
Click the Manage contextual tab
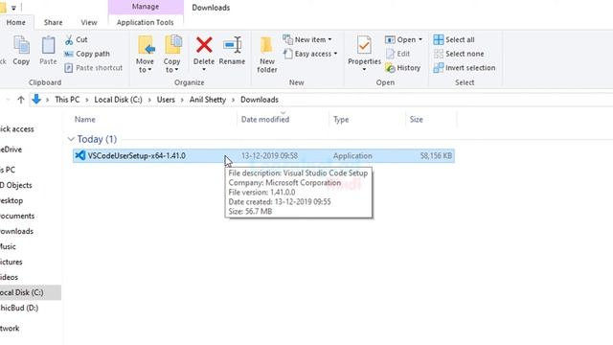[146, 7]
